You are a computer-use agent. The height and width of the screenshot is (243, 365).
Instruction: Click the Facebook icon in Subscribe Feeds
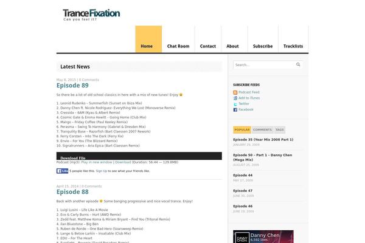[235, 110]
